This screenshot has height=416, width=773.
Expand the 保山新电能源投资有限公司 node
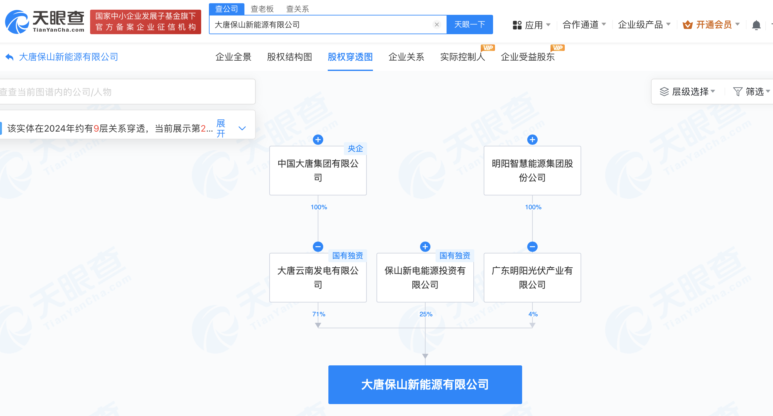click(425, 247)
